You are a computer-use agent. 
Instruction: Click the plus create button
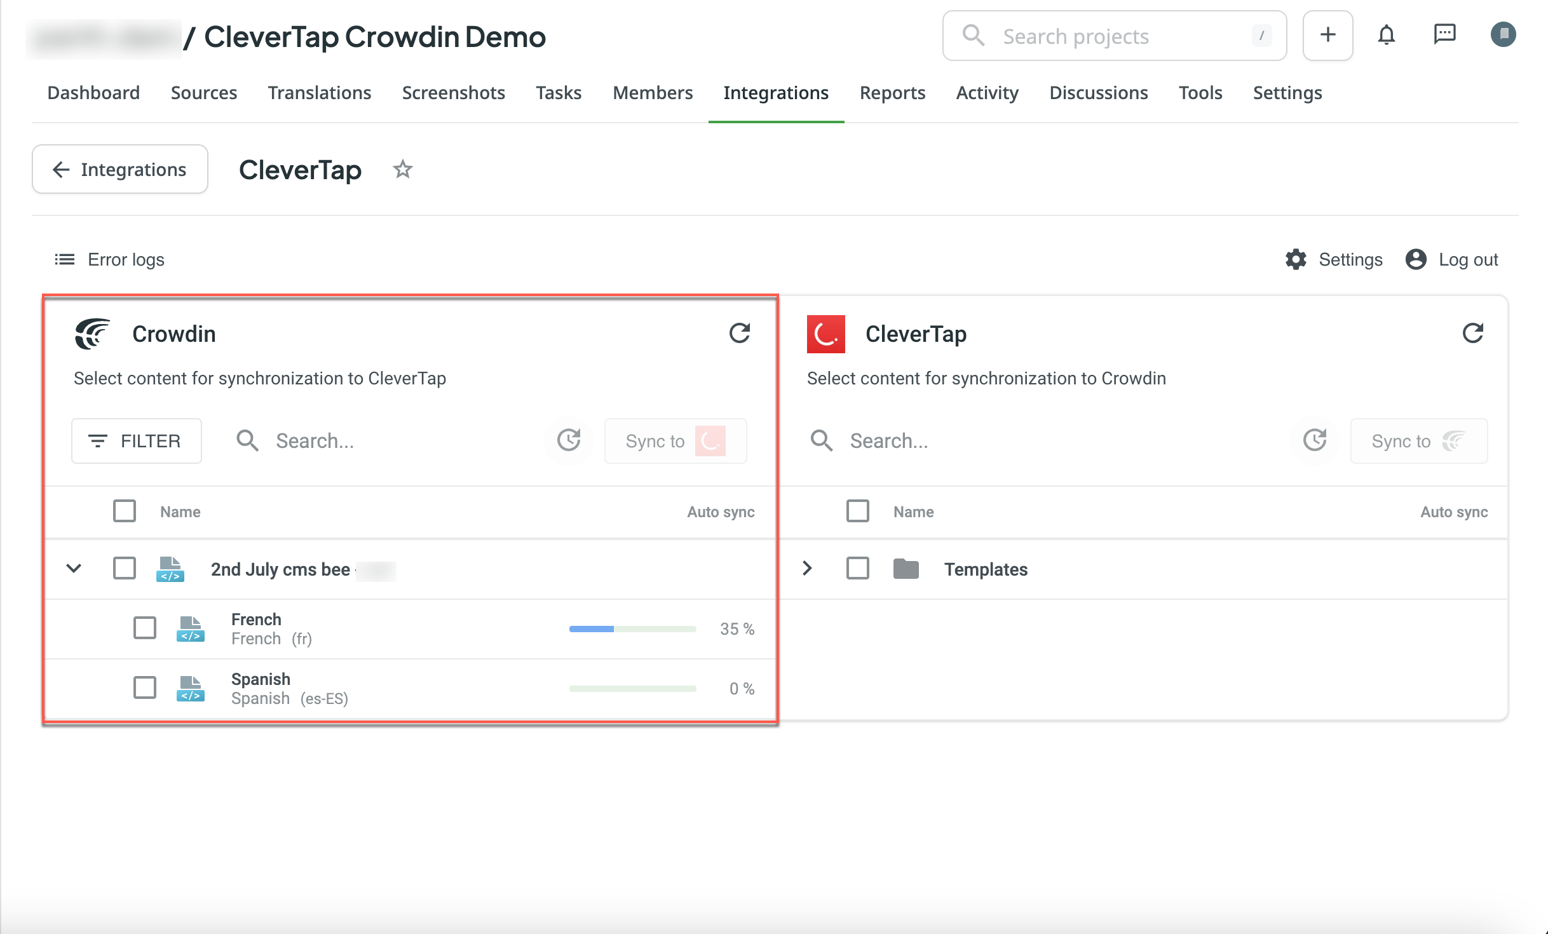coord(1328,35)
